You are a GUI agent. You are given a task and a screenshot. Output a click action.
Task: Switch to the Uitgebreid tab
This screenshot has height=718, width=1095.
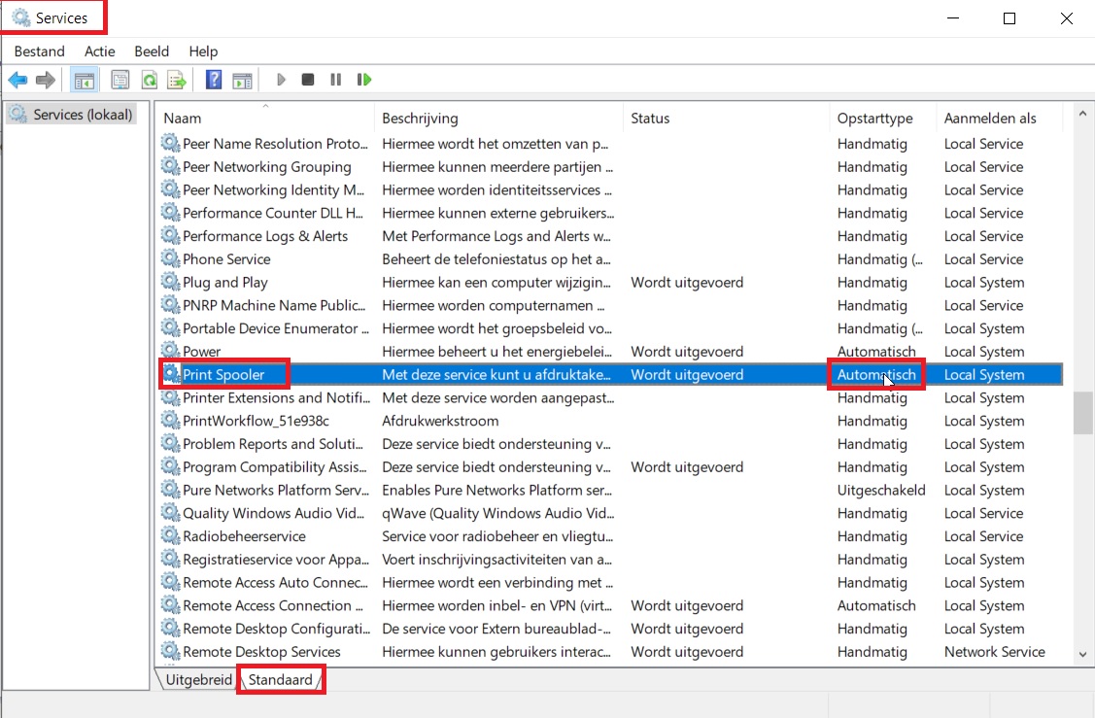(x=198, y=680)
